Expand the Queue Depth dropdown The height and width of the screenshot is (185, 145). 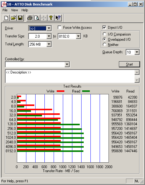(x=137, y=52)
